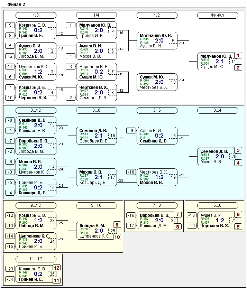
Task: Click second place badge next to Сущек
Action: 238,68
